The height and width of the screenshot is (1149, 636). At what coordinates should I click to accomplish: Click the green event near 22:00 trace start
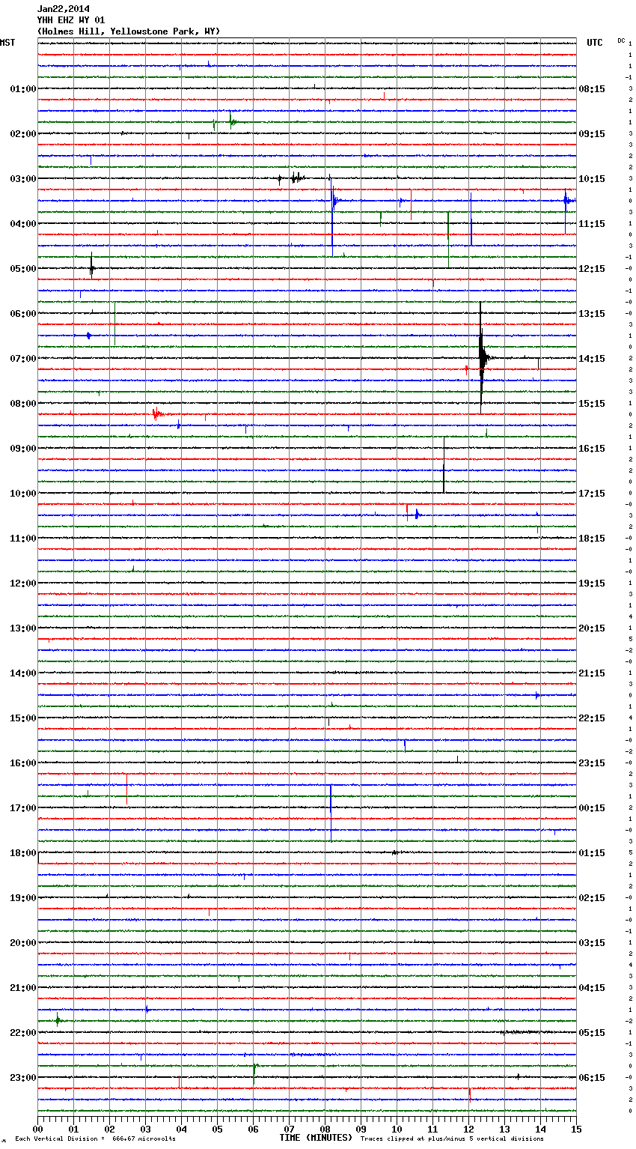click(58, 1019)
